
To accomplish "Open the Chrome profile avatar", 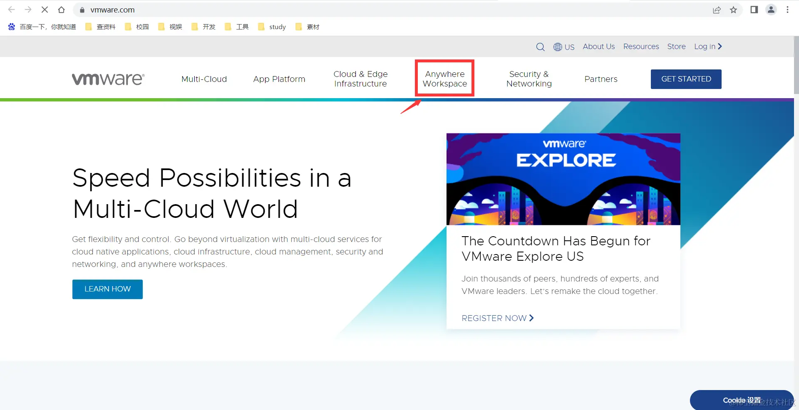I will 771,10.
